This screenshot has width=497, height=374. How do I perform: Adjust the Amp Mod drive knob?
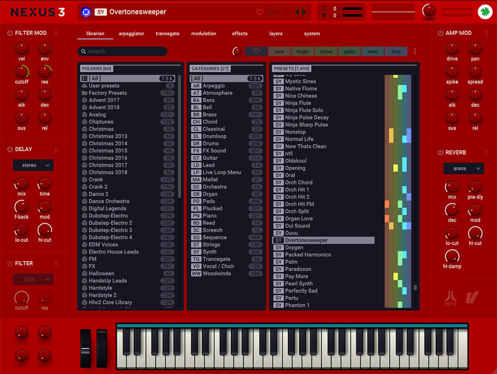point(452,49)
